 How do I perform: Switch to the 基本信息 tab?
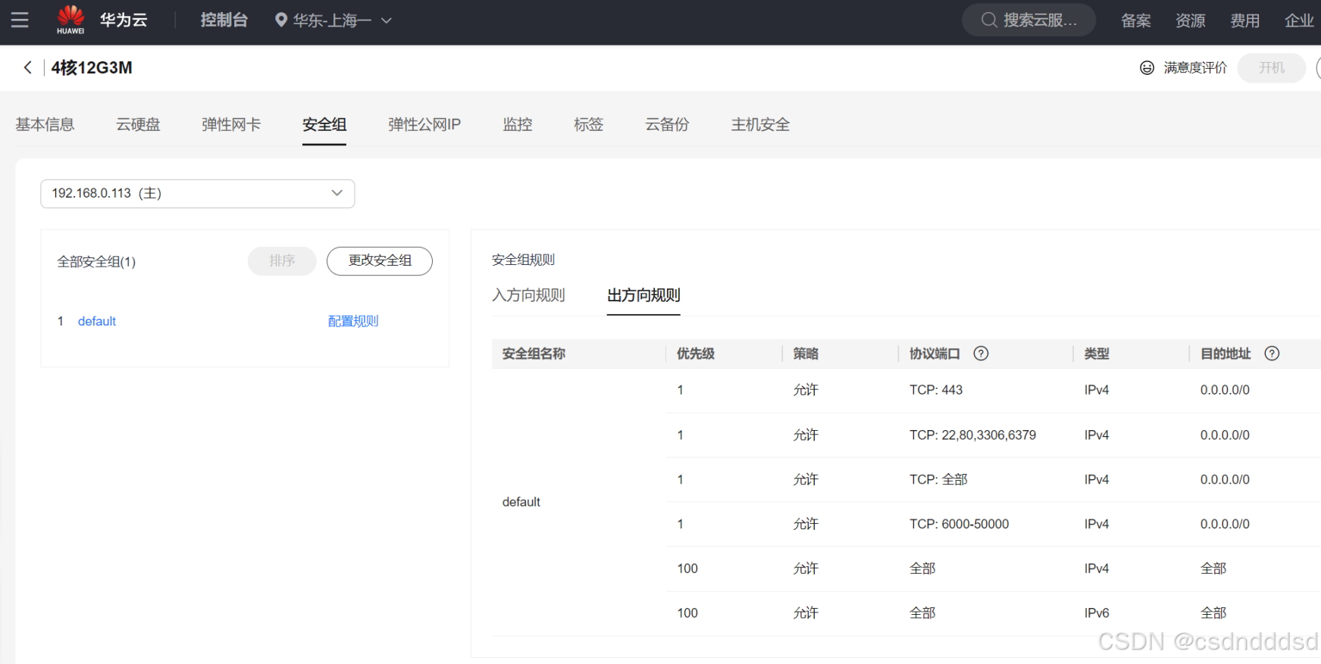coord(45,124)
